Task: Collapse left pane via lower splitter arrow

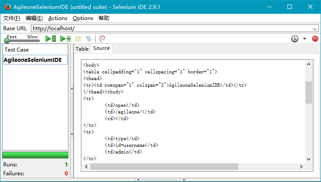Action: coord(72,134)
